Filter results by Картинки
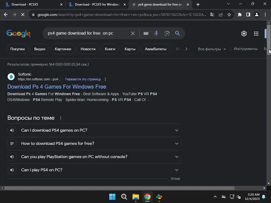This screenshot has width=271, height=203. (x=63, y=49)
